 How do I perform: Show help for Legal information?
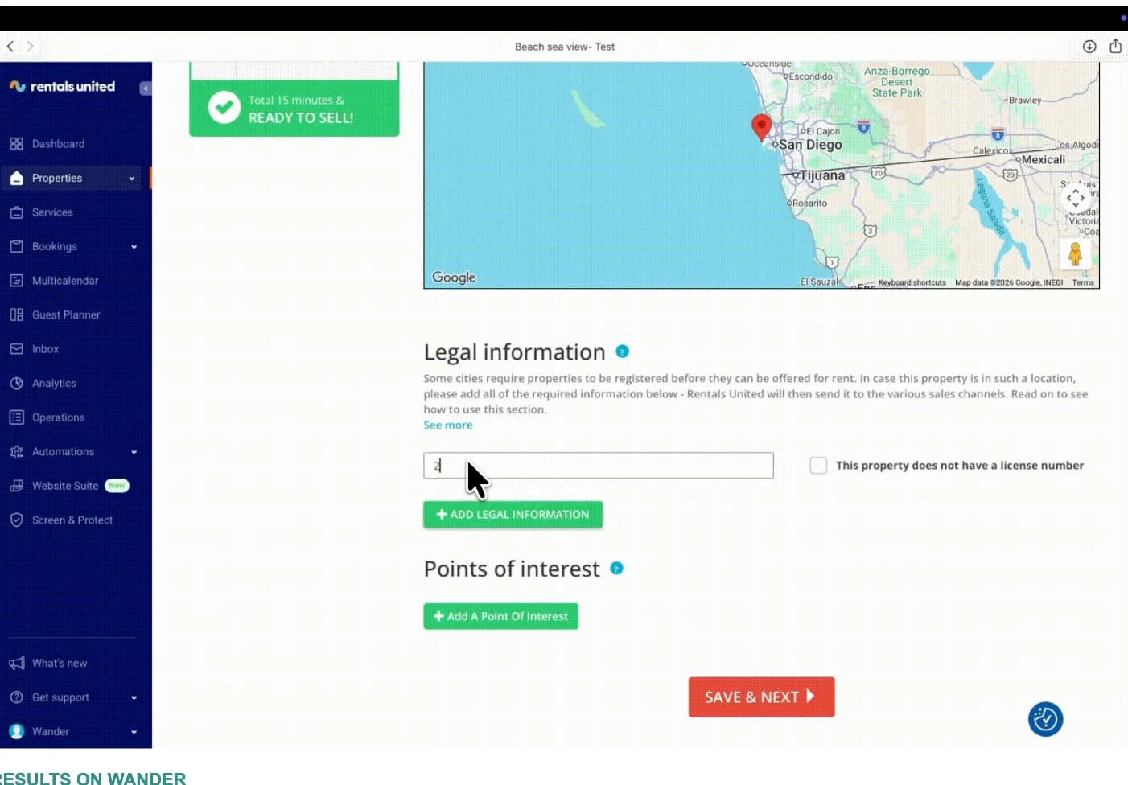[622, 351]
